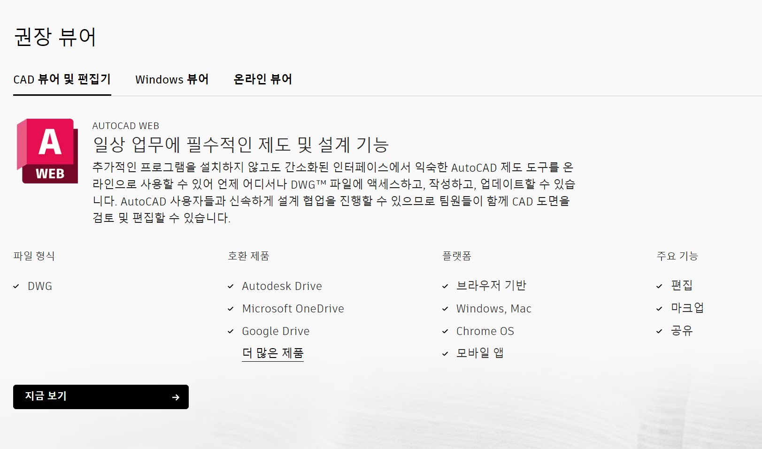The height and width of the screenshot is (449, 762).
Task: Switch to the Windows 뷰어 tab
Action: (x=172, y=79)
